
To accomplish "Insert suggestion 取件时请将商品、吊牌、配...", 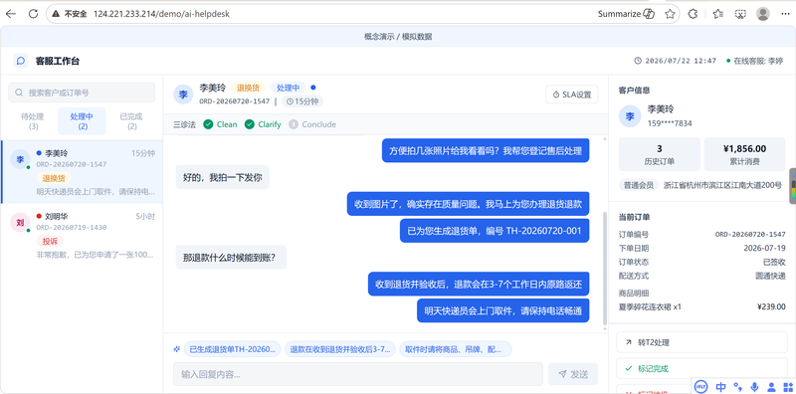I will pyautogui.click(x=456, y=349).
